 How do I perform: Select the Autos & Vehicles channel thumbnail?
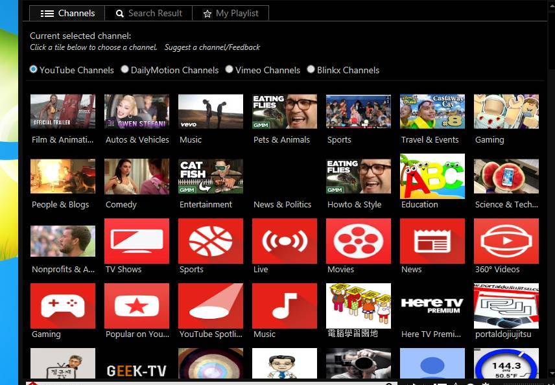tap(137, 111)
